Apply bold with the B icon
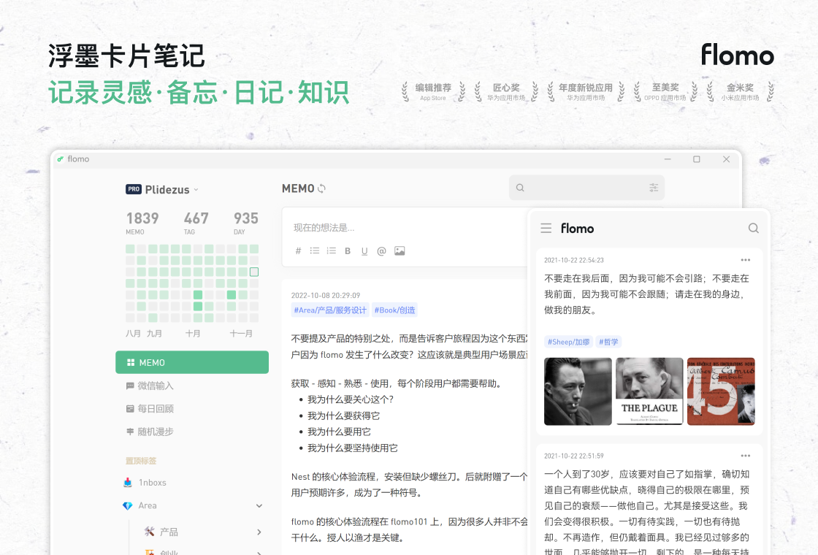The height and width of the screenshot is (555, 818). [347, 250]
